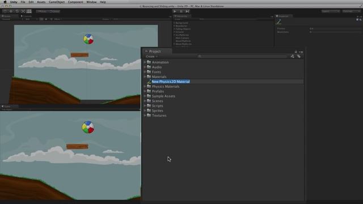Open the Project panel options menu icon
Viewport: 363px width, 204px height.
point(301,52)
